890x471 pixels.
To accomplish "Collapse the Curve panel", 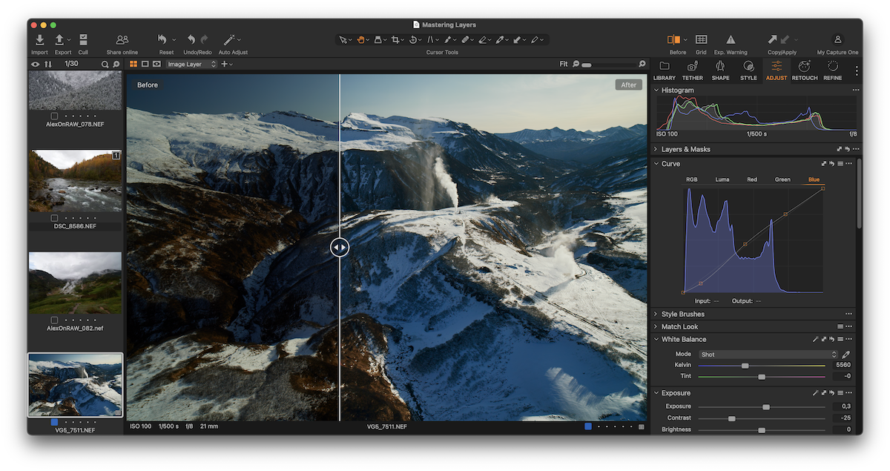I will click(x=656, y=164).
